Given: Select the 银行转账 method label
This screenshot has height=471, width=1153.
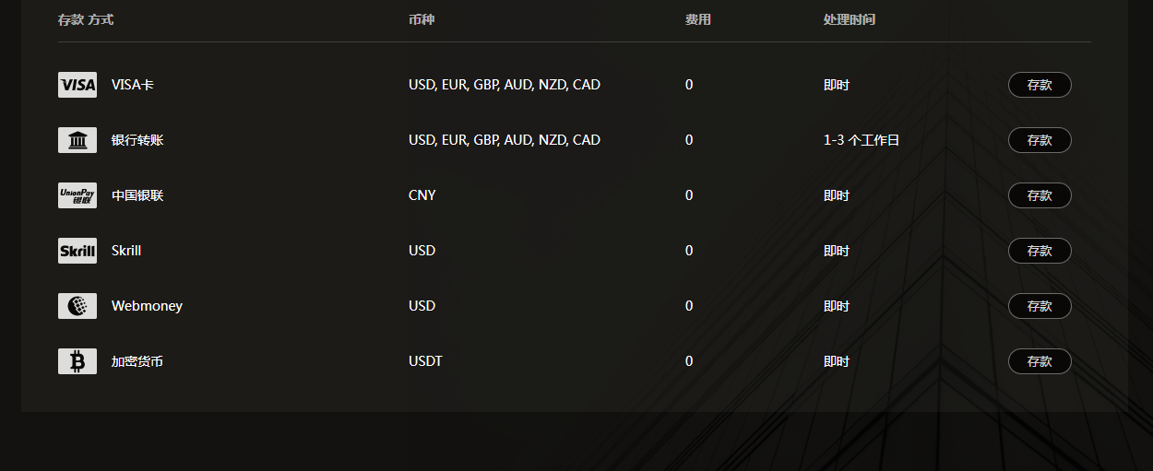Looking at the screenshot, I should 137,140.
